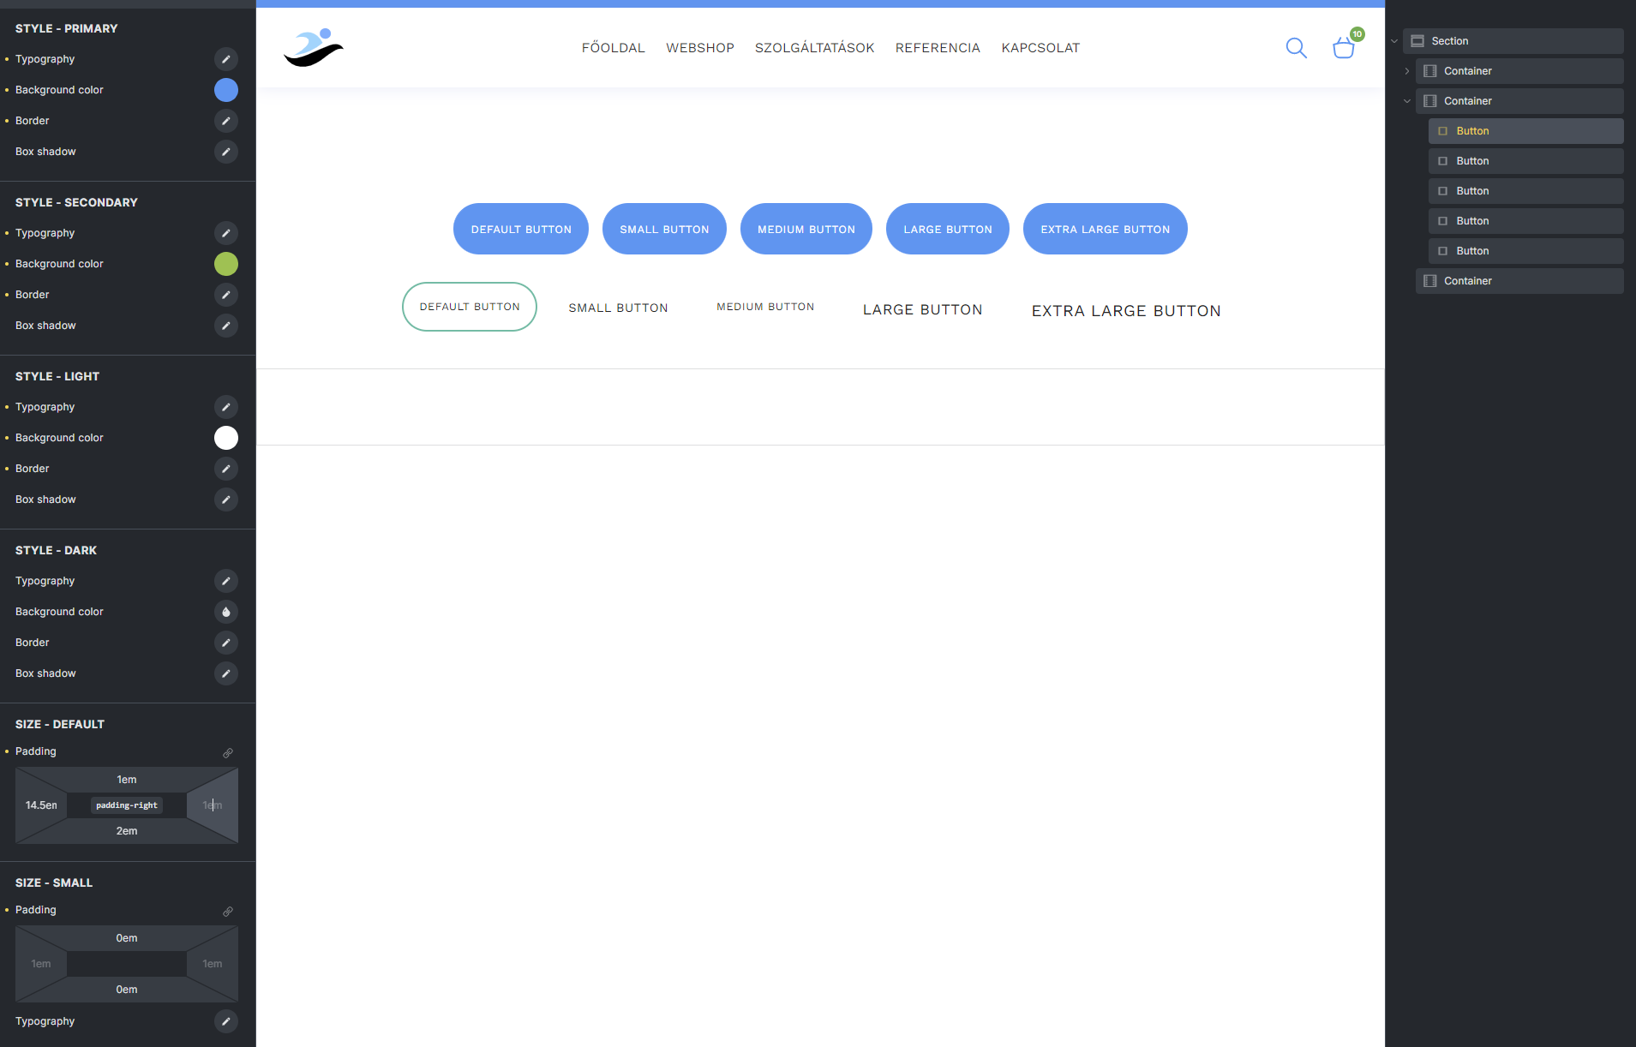Viewport: 1636px width, 1047px height.
Task: Edit Typography in Style - Dark
Action: point(226,581)
